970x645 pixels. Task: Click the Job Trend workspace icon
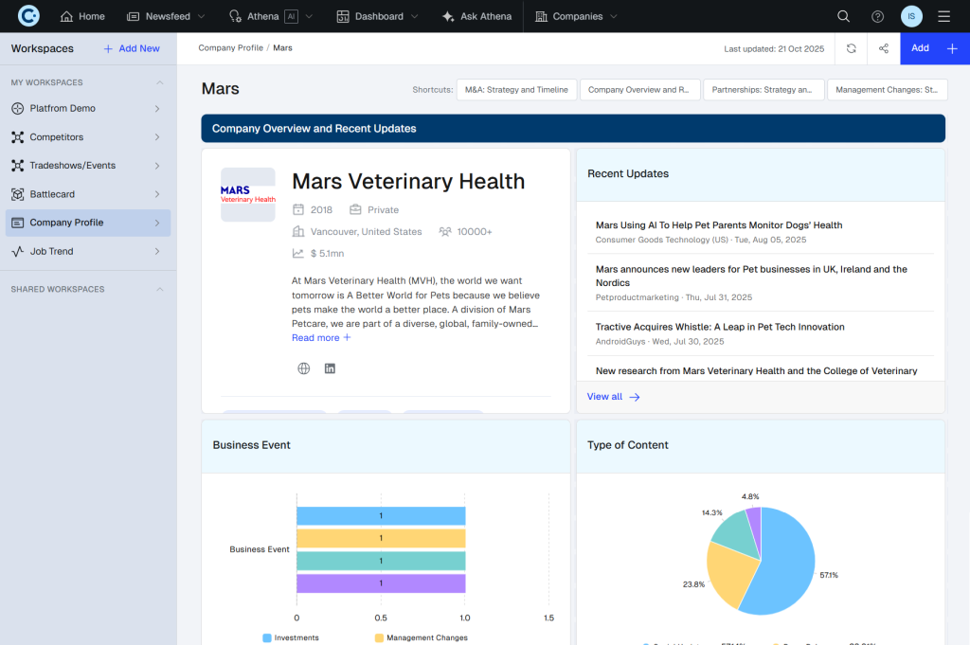click(19, 251)
